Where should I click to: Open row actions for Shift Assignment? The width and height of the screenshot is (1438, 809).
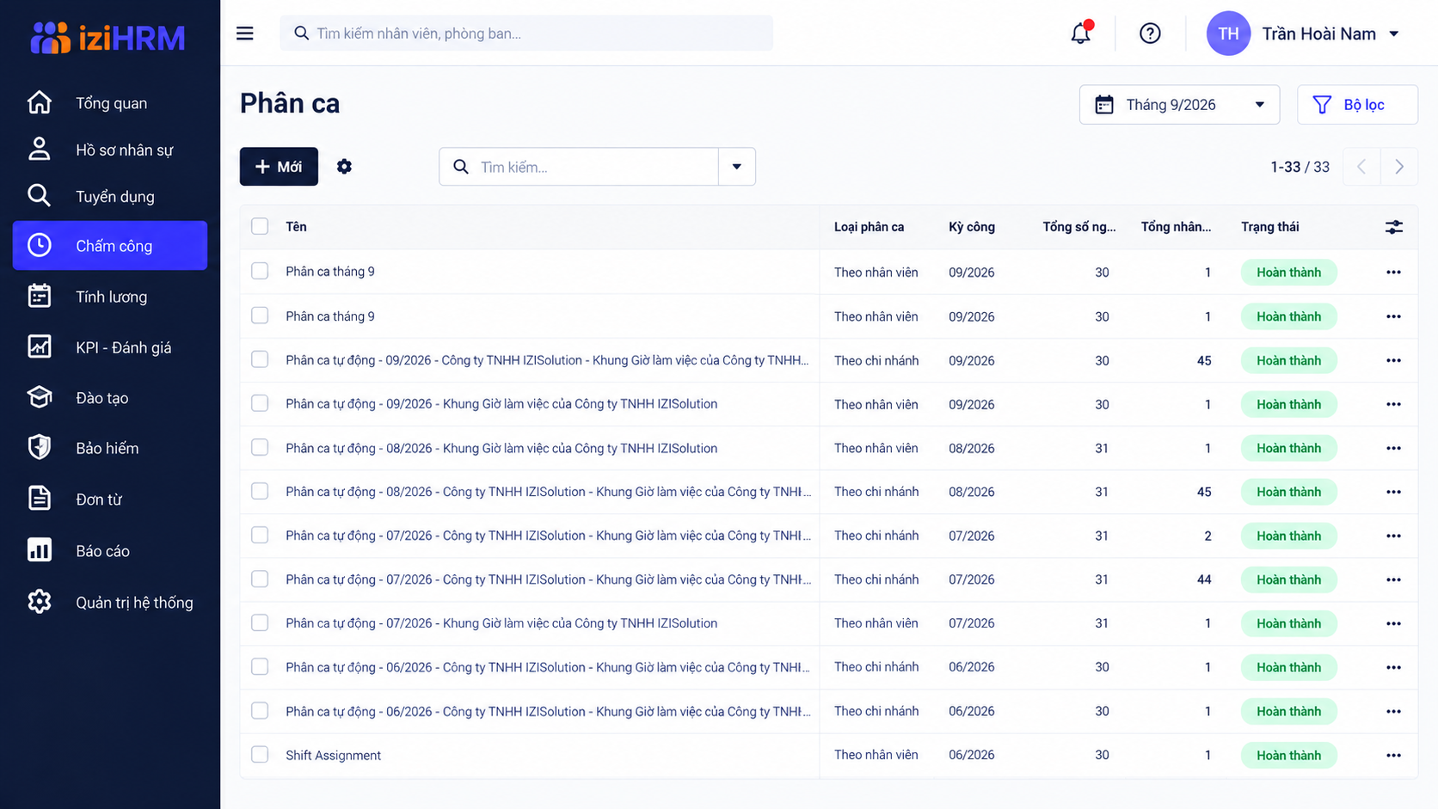point(1393,755)
